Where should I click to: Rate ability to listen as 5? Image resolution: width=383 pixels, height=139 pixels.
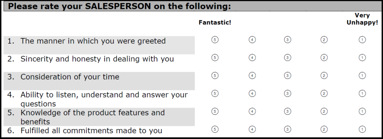pyautogui.click(x=215, y=93)
